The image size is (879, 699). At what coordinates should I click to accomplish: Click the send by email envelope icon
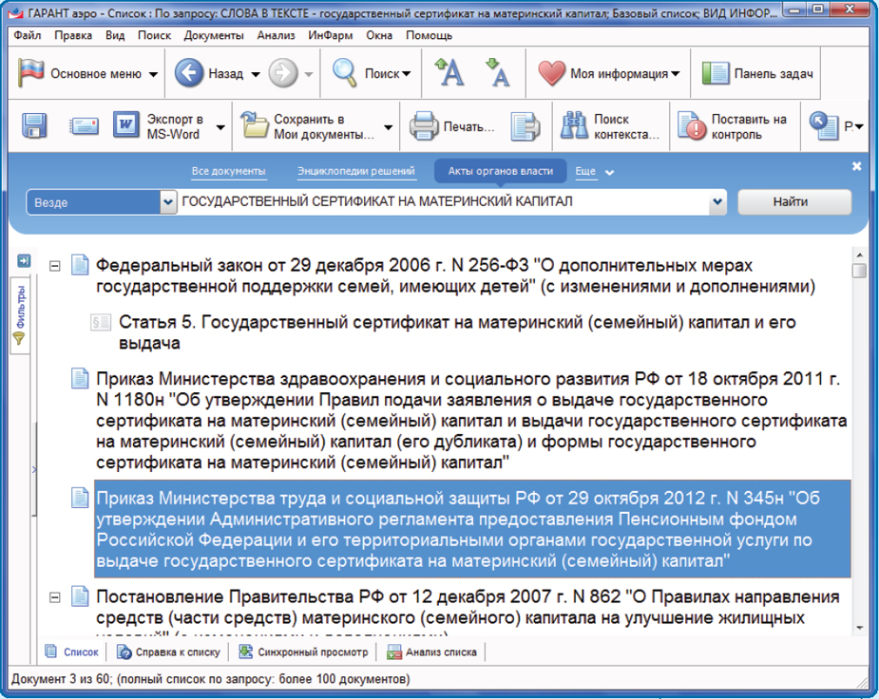(x=84, y=126)
